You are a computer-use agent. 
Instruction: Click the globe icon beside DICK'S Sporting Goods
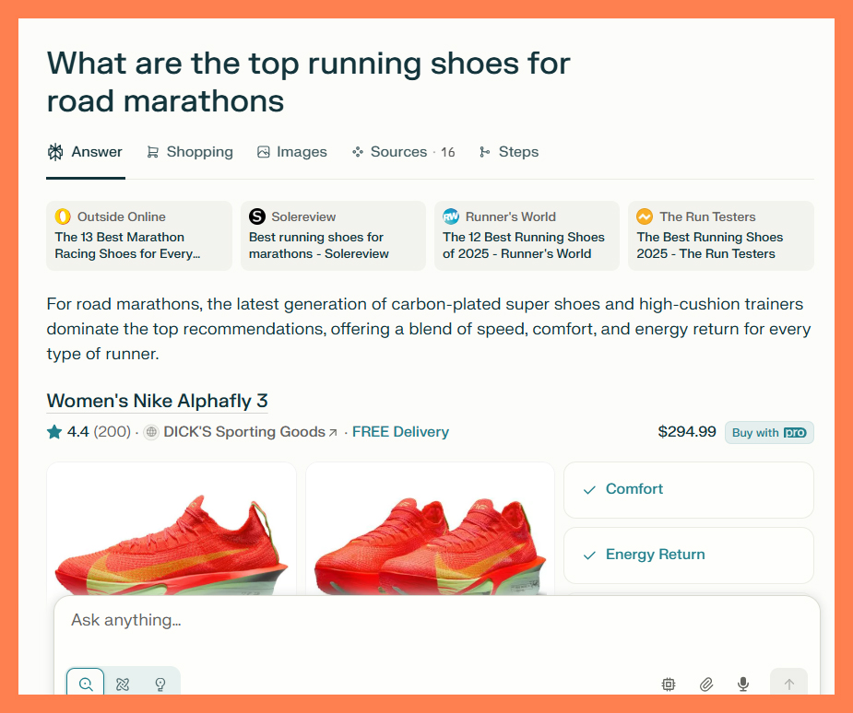[150, 431]
